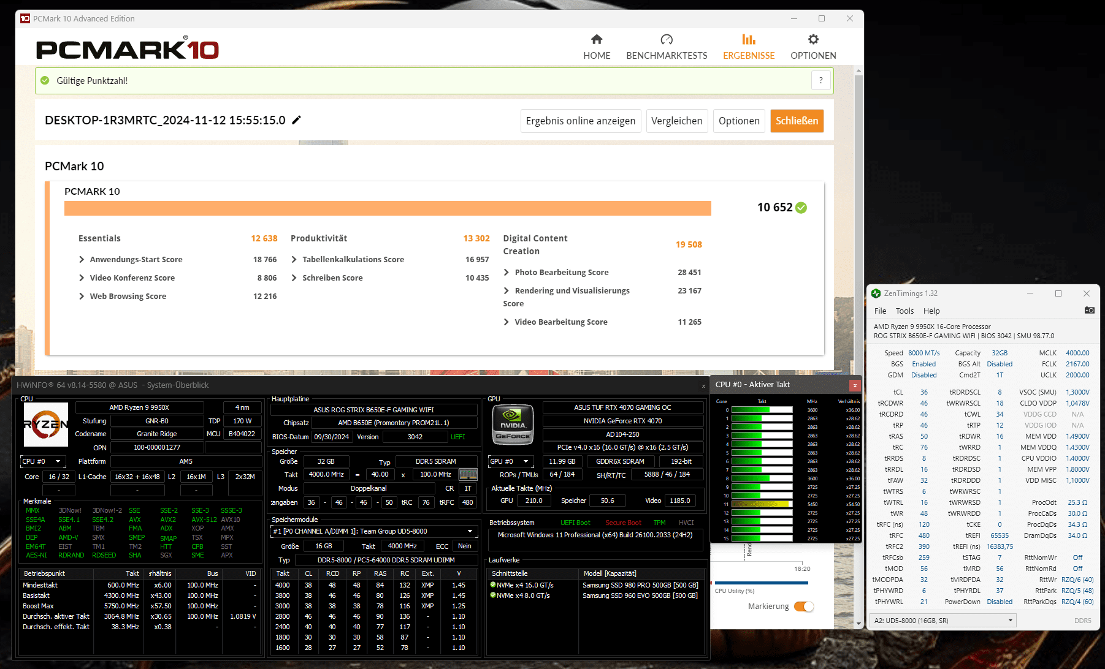Open ZenTimings Tools menu
The image size is (1105, 669).
pyautogui.click(x=904, y=311)
